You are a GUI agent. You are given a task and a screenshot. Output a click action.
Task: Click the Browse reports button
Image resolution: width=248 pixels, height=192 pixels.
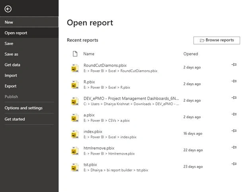[217, 40]
